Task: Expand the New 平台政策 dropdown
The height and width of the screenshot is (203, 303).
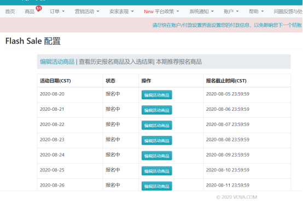Action: (161, 11)
